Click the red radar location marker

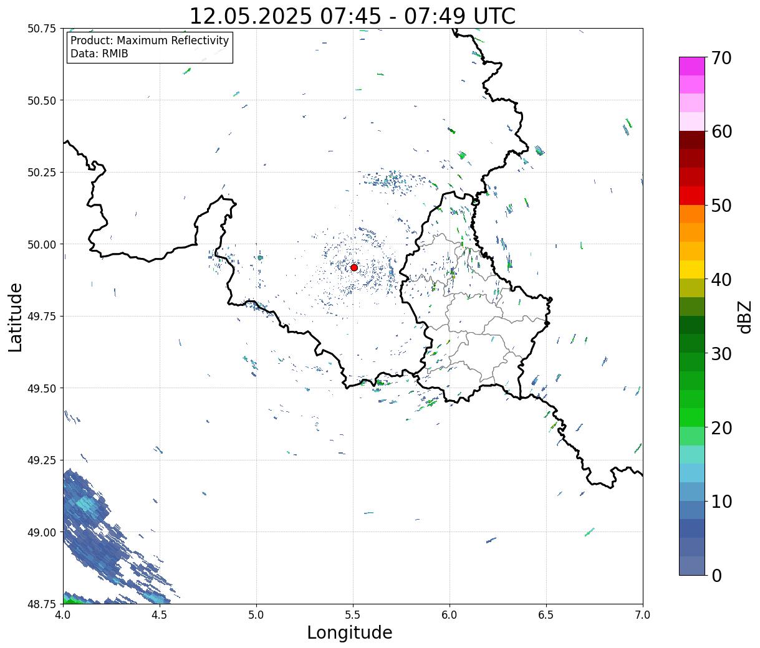coord(354,267)
